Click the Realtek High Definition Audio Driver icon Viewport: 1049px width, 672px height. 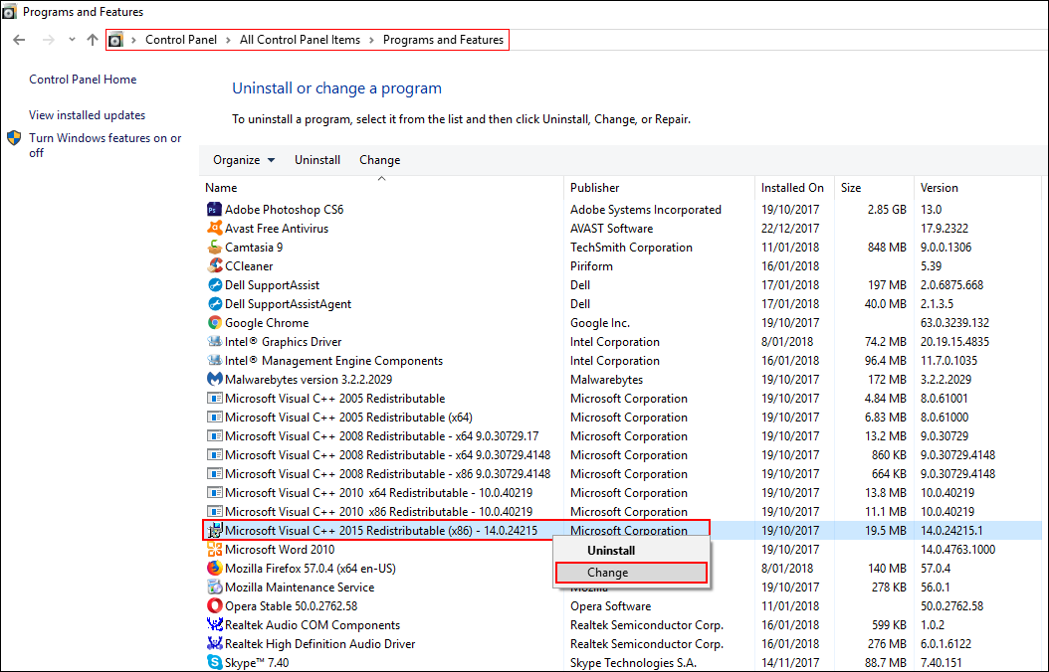[214, 643]
